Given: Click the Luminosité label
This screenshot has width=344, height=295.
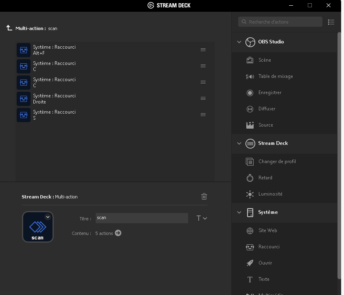Looking at the screenshot, I should coord(270,194).
